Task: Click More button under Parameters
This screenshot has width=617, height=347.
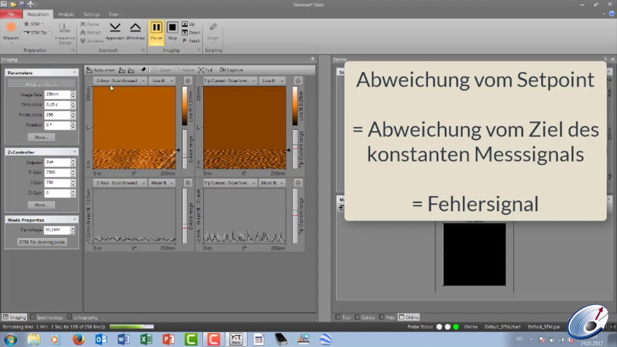Action: [41, 137]
